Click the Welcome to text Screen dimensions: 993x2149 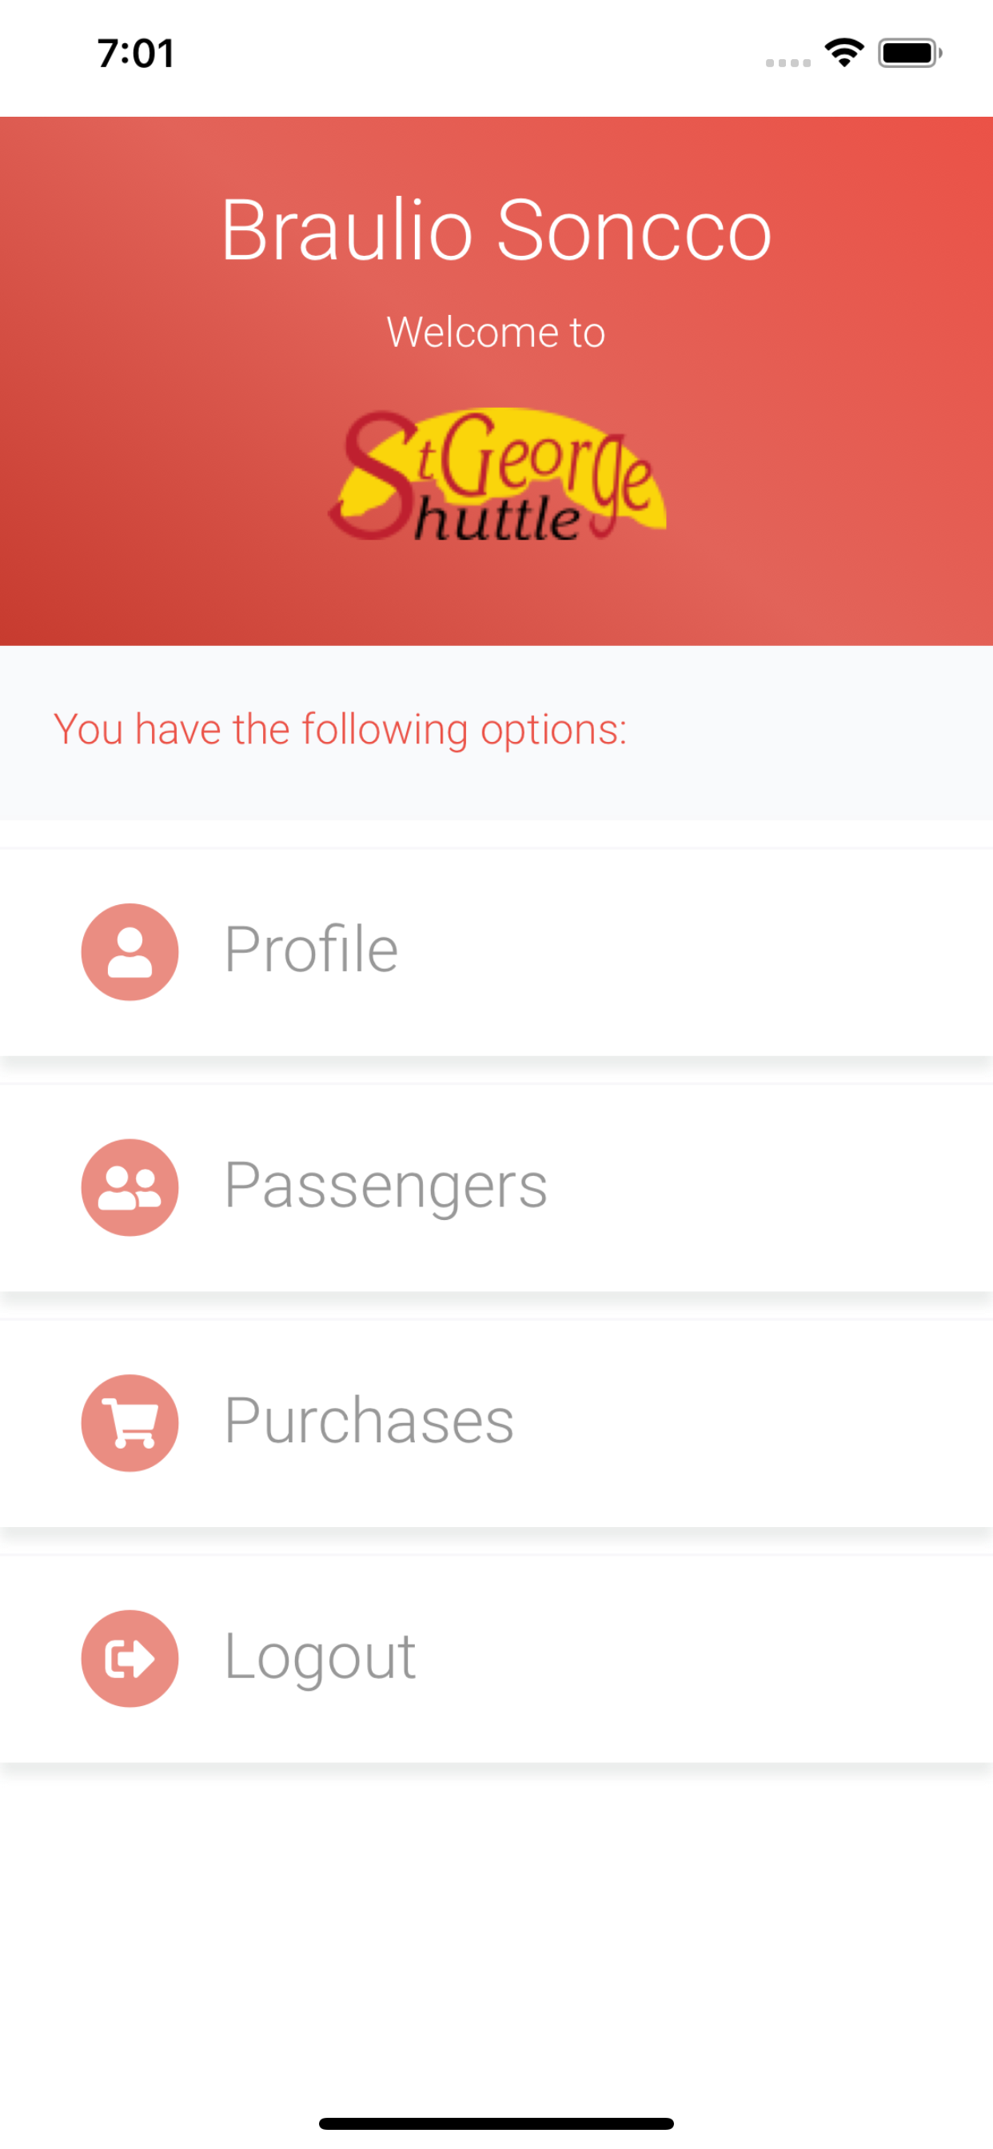click(x=496, y=332)
